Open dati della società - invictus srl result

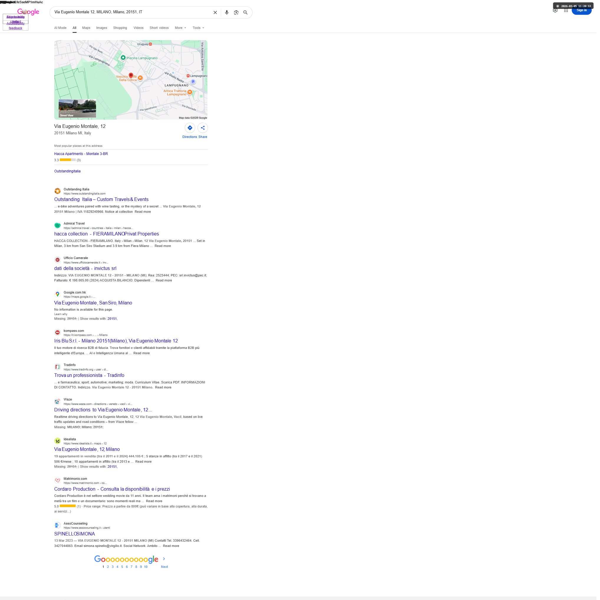(x=86, y=270)
